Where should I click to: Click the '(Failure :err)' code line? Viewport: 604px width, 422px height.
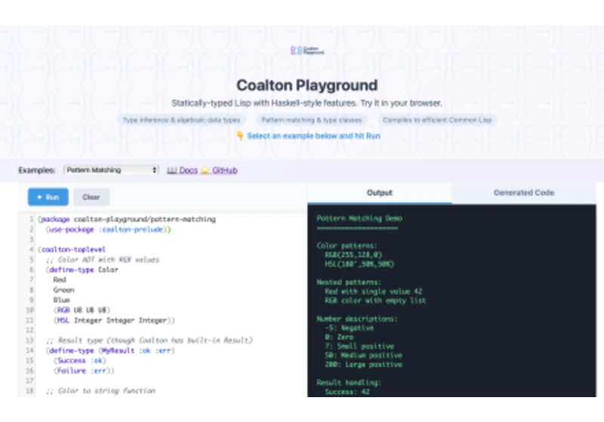coord(84,371)
